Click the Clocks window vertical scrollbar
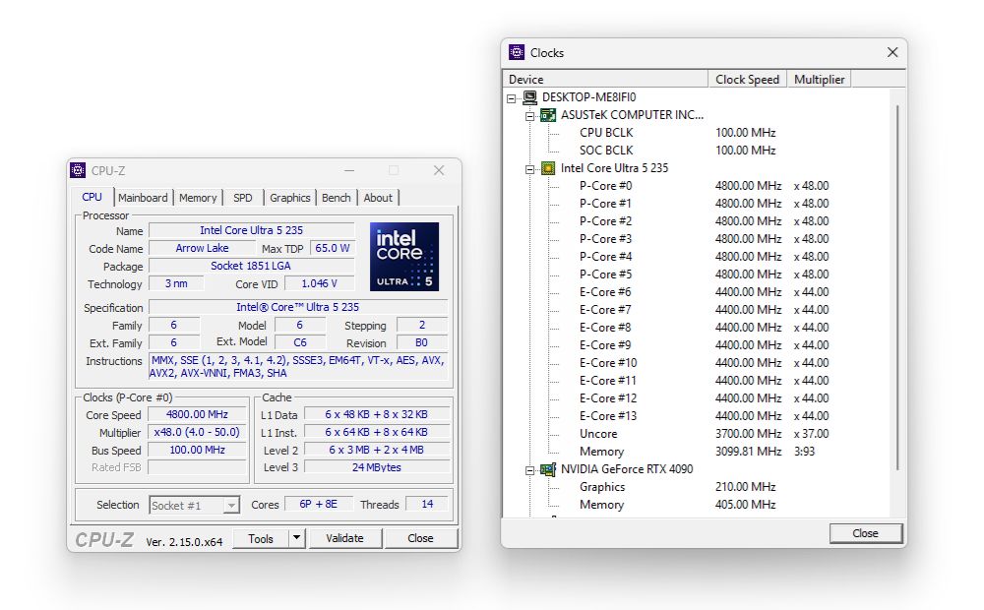Screen dimensions: 984x610 pos(897,288)
